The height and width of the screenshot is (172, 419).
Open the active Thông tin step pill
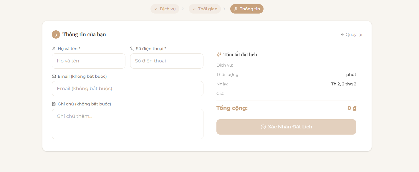247,9
